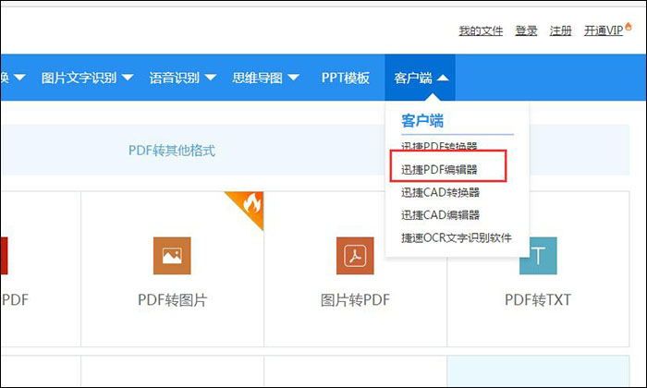The width and height of the screenshot is (647, 388).
Task: Open the PDF转图片 orange picture icon
Action: [172, 256]
